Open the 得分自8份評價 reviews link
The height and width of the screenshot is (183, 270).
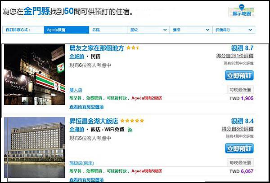238,129
